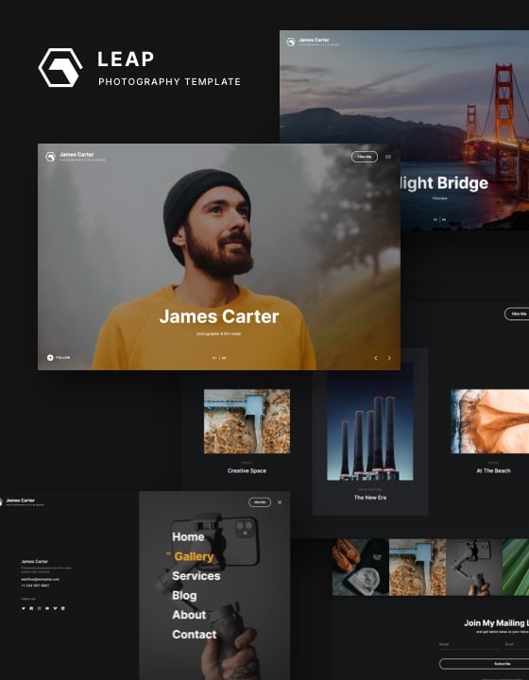Click the 'James Carter' hero title
The width and height of the screenshot is (529, 680).
pyautogui.click(x=219, y=316)
